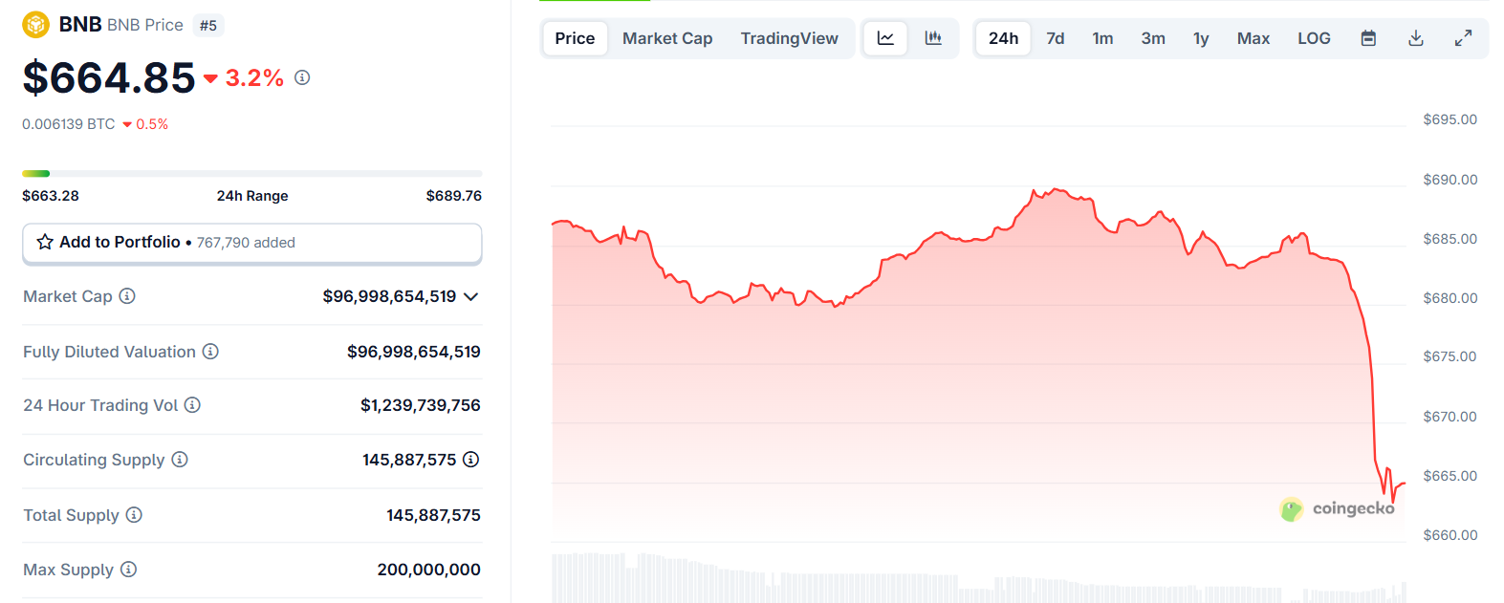The width and height of the screenshot is (1504, 603).
Task: Click the 0.5% BTC change value
Action: tap(152, 124)
